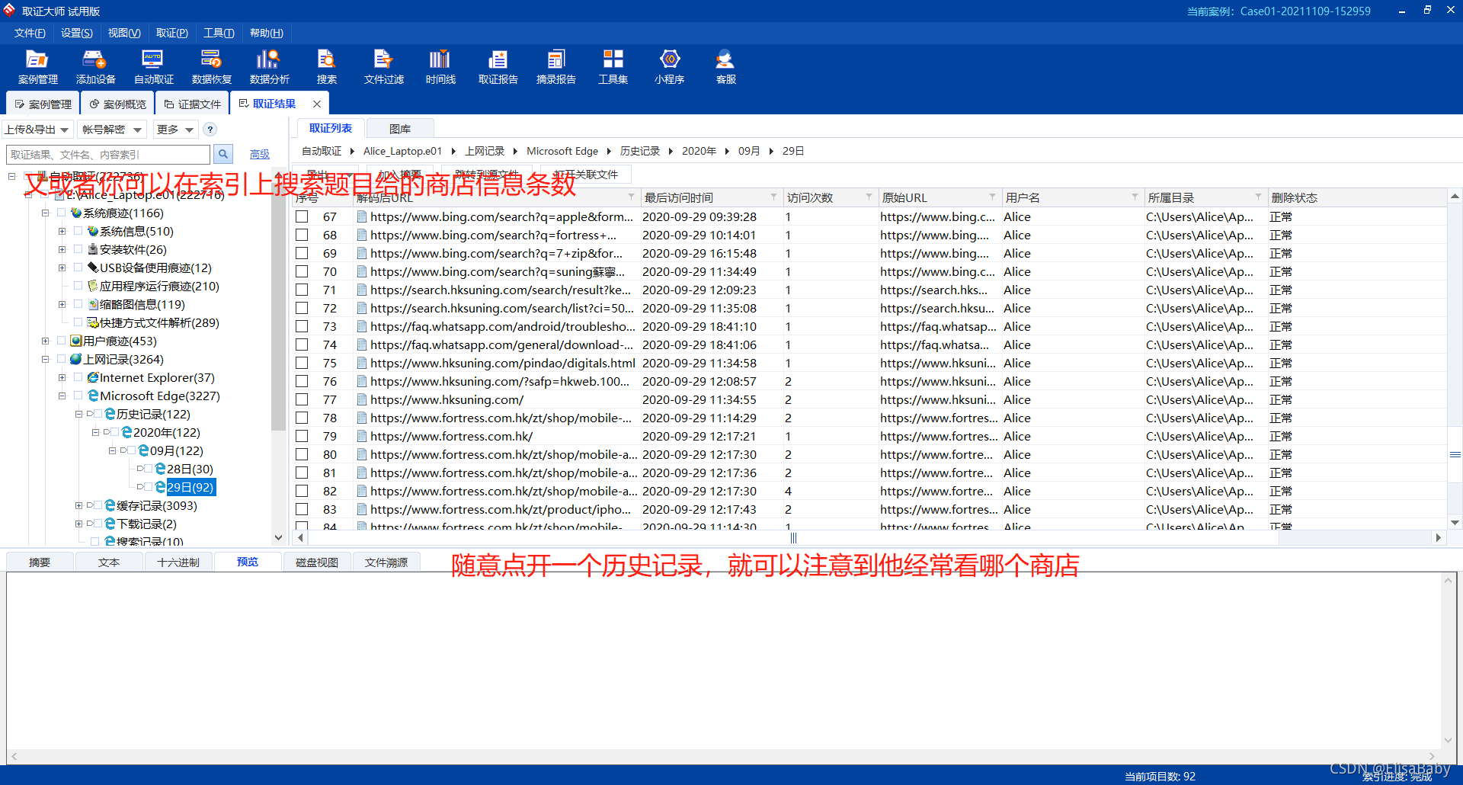
Task: Open 案例管理 toolbar icon
Action: click(x=37, y=67)
